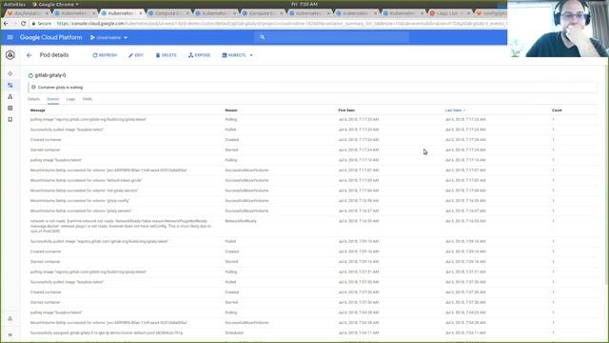Click the 'Successfully assigned gitlab-gitaly-0' message
This screenshot has width=609, height=343.
point(107,333)
